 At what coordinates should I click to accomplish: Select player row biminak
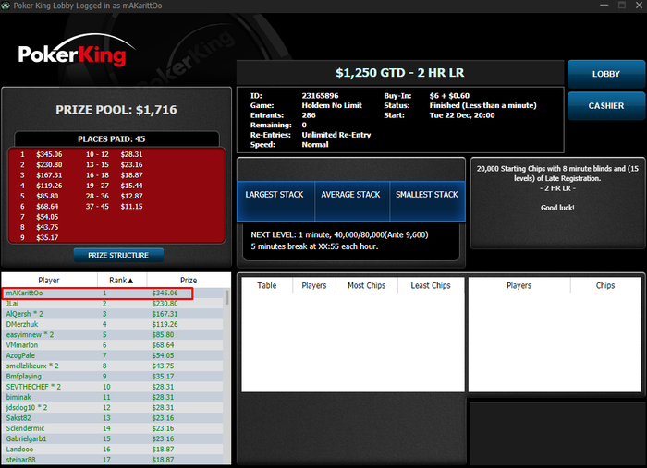point(112,397)
